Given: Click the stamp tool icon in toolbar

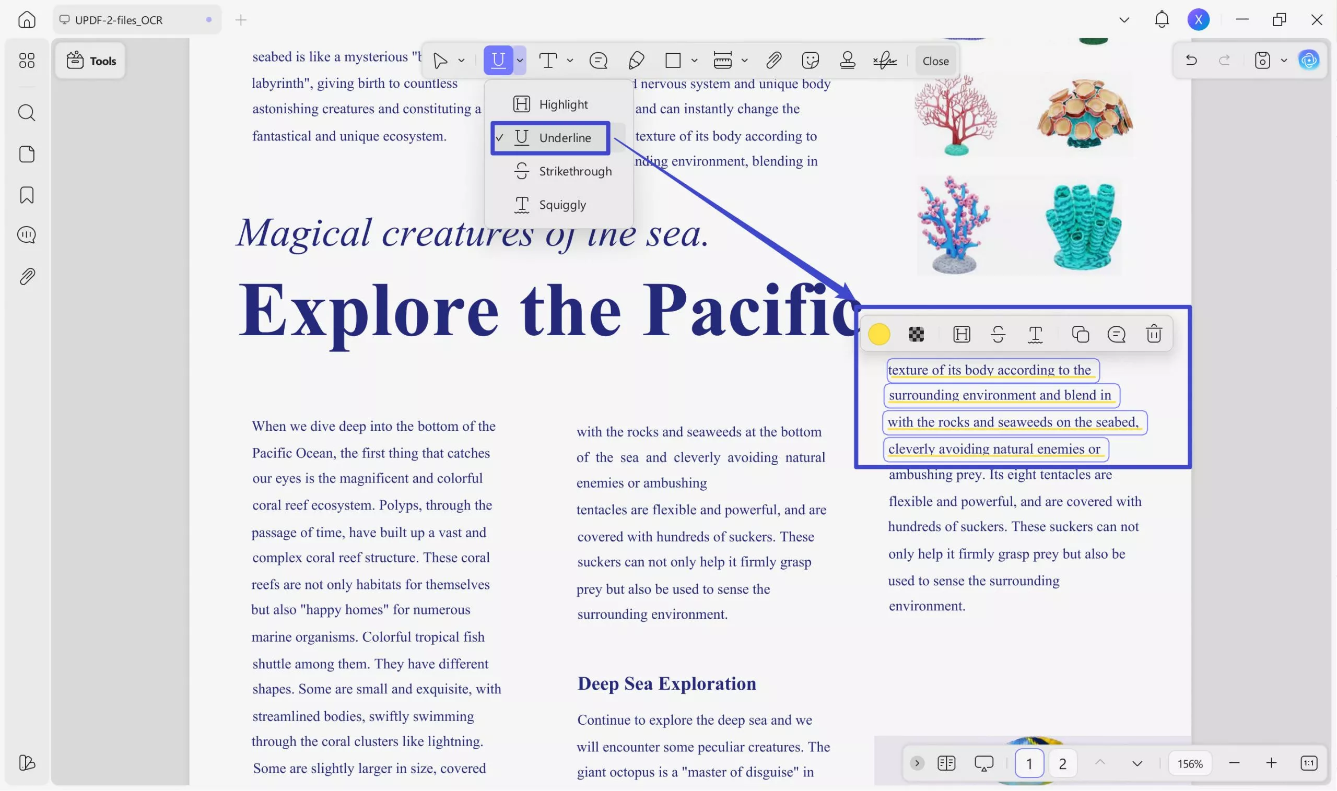Looking at the screenshot, I should 847,61.
